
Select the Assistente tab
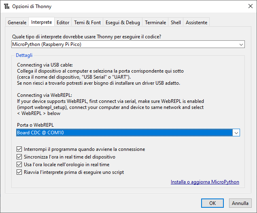pyautogui.click(x=196, y=22)
